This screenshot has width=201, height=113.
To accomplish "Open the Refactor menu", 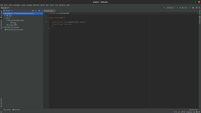I will [x=36, y=5].
